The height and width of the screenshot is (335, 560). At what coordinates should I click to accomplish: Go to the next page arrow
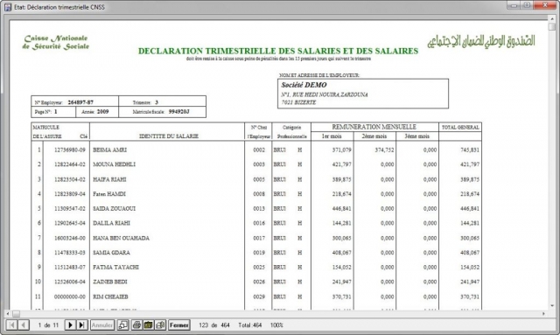pyautogui.click(x=70, y=325)
